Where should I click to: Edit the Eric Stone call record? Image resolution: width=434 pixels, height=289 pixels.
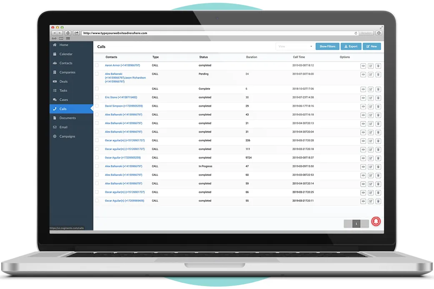click(x=371, y=98)
